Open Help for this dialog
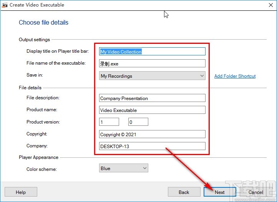The height and width of the screenshot is (202, 277). [x=21, y=192]
